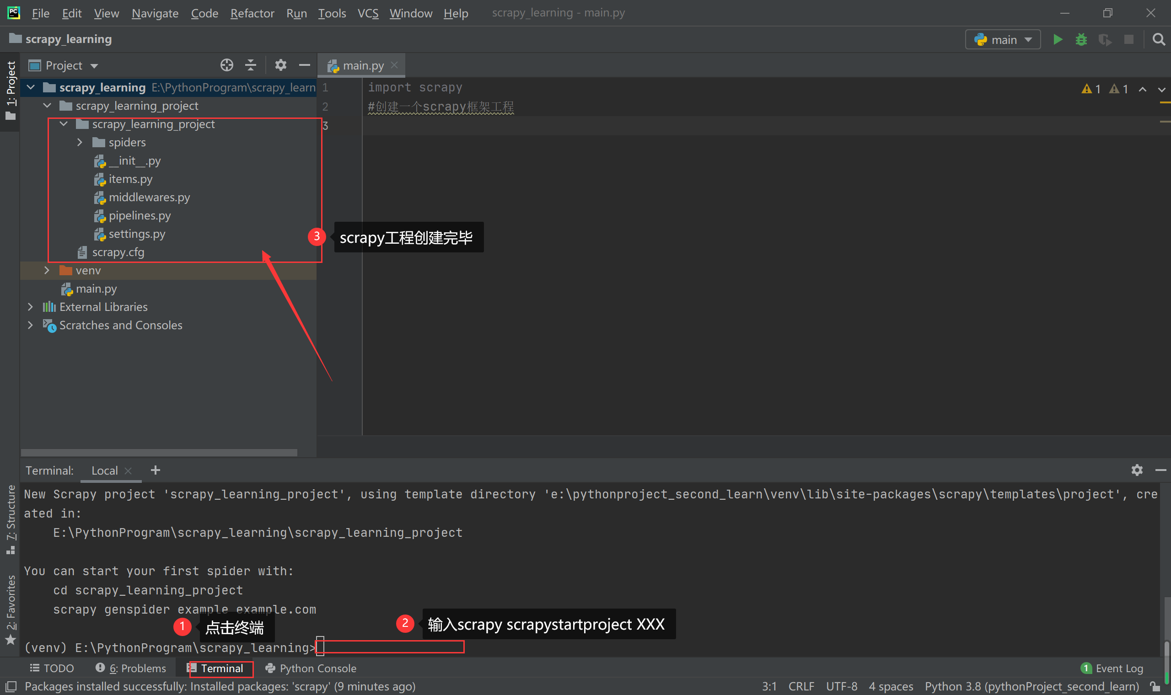
Task: Toggle tool window quick-access icon in status bar
Action: tap(11, 687)
